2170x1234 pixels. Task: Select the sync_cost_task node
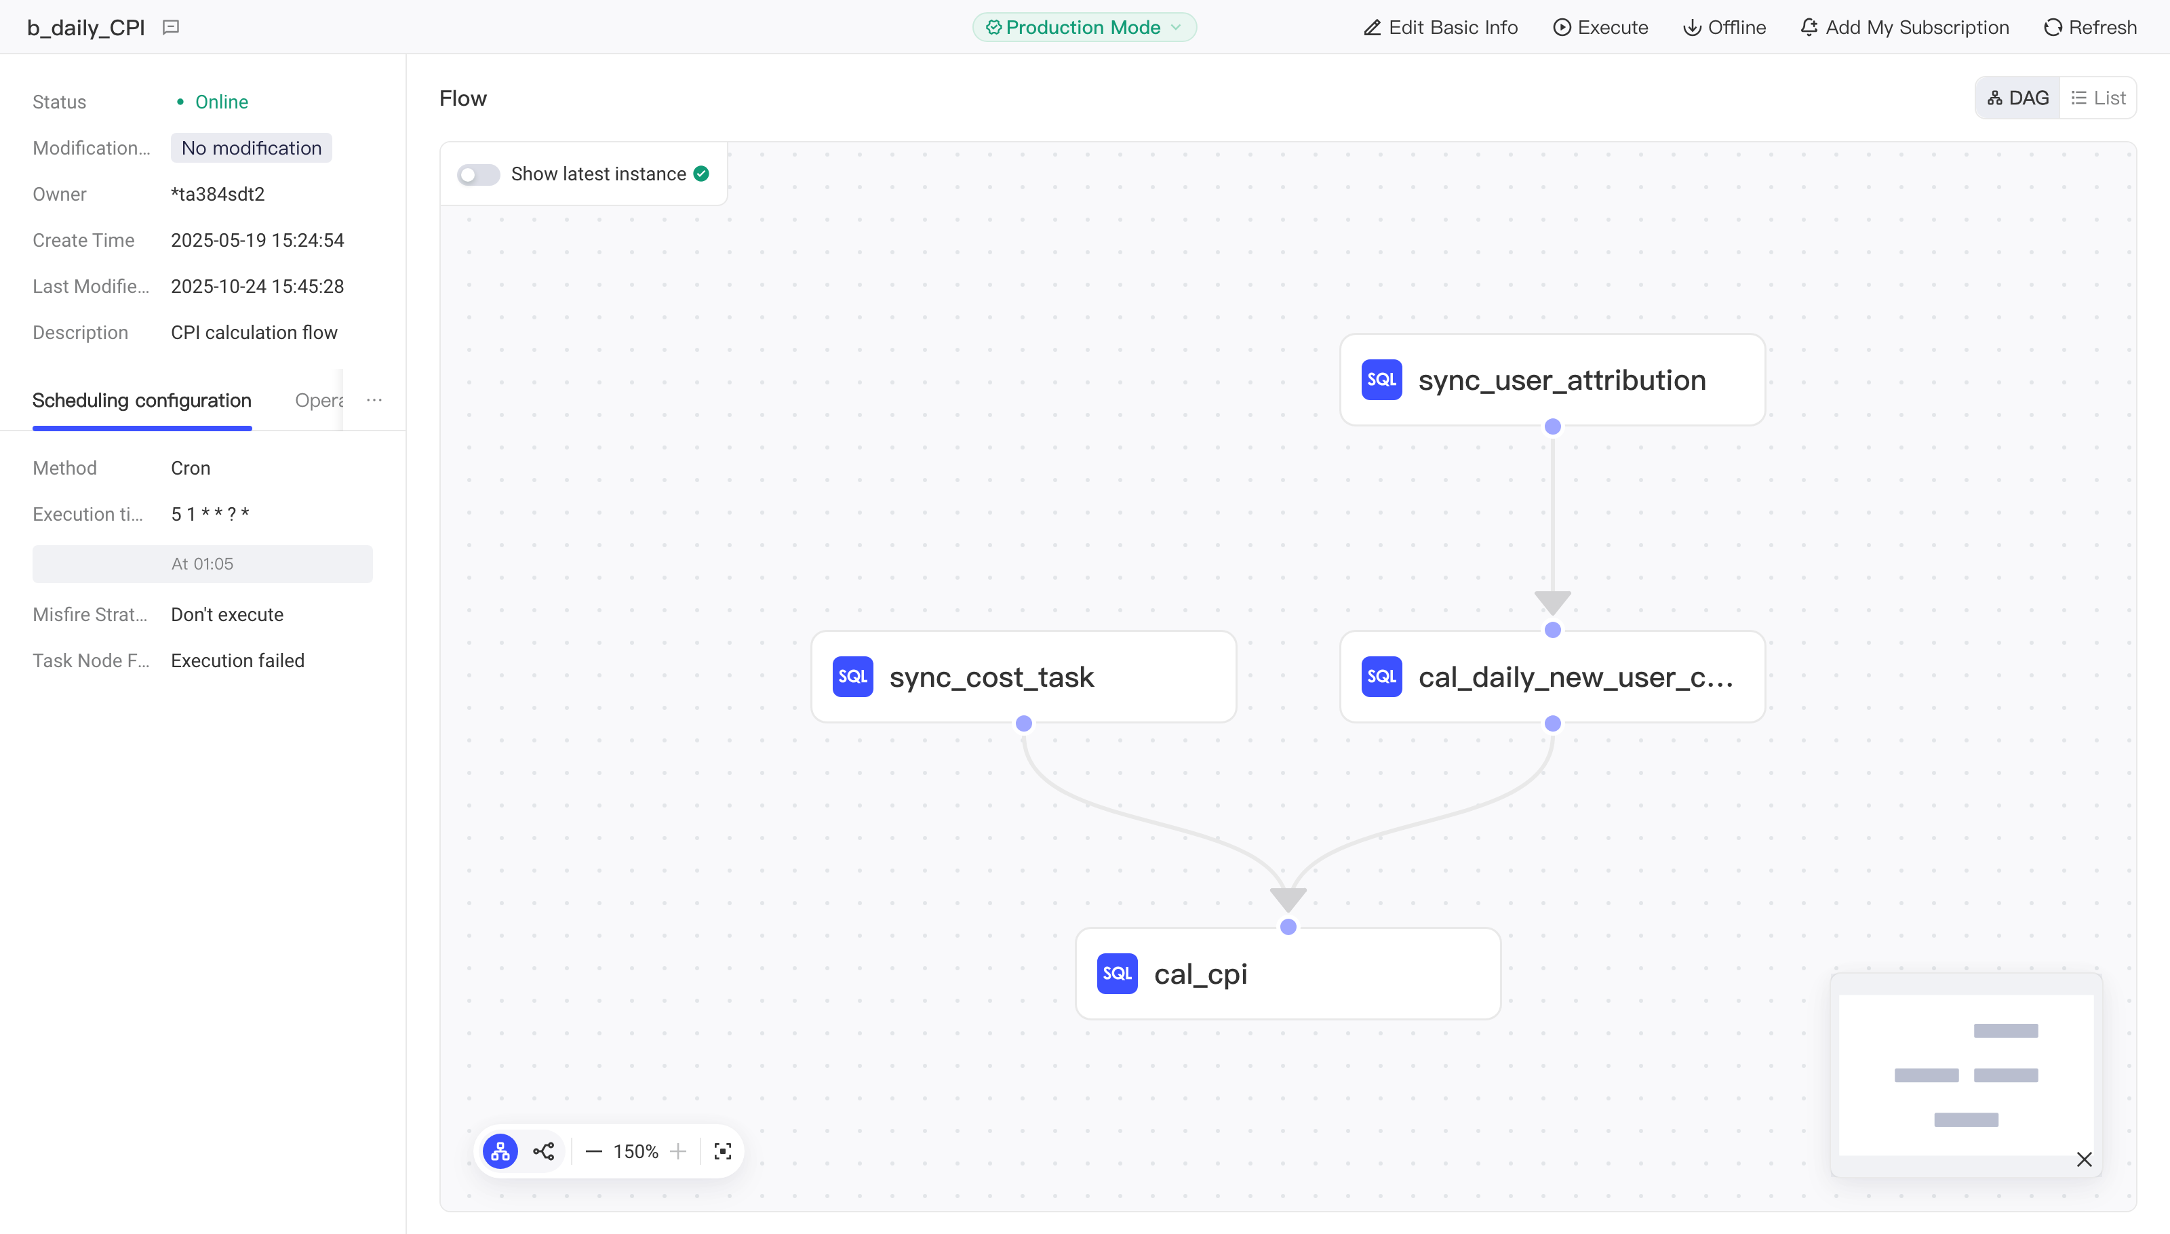1023,677
